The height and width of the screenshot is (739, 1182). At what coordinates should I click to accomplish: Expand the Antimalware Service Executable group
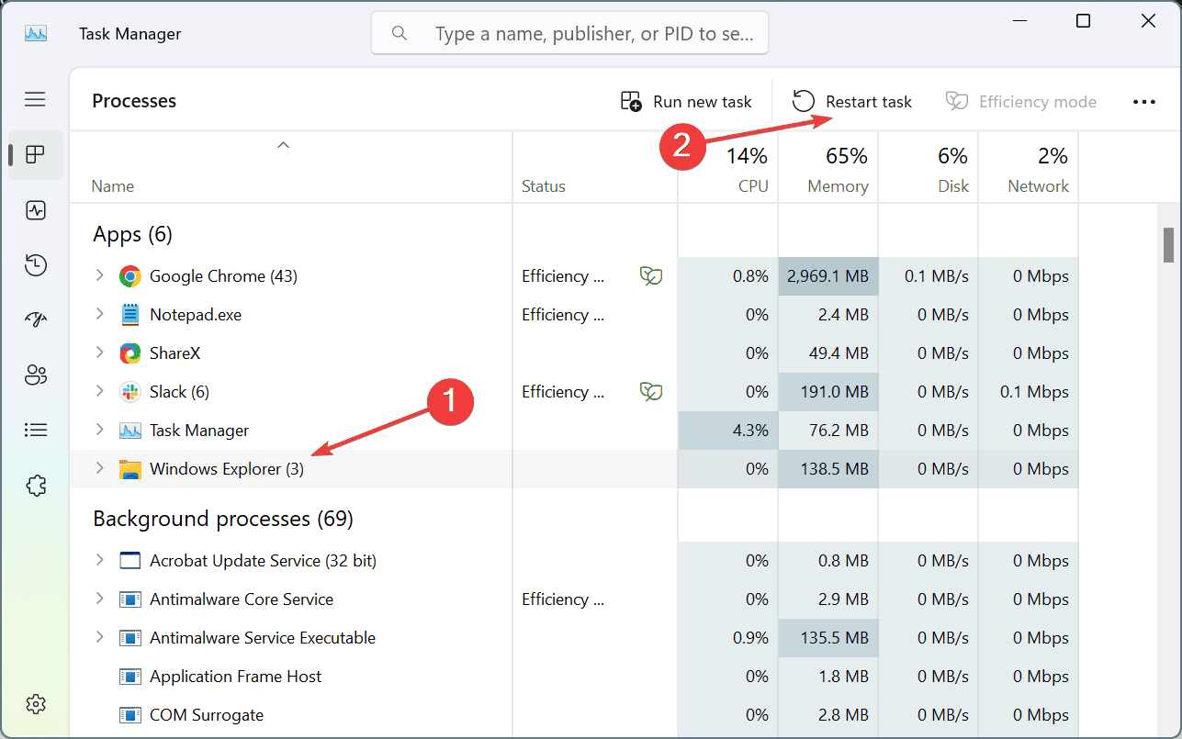(100, 637)
